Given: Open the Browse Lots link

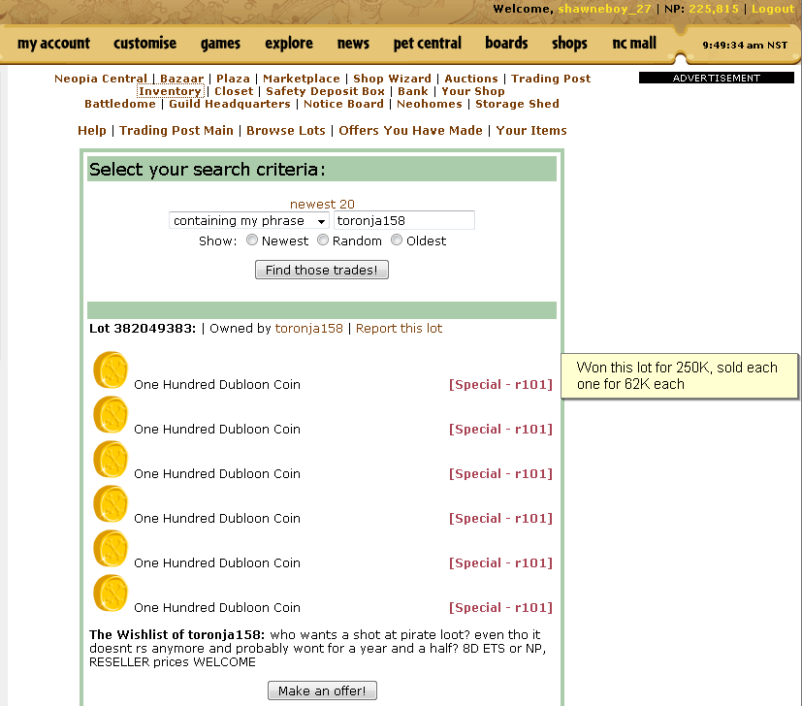Looking at the screenshot, I should [x=286, y=131].
